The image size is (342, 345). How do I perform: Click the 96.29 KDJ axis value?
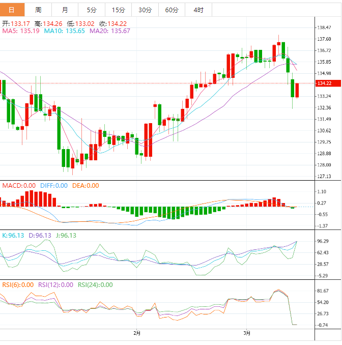[323, 241]
